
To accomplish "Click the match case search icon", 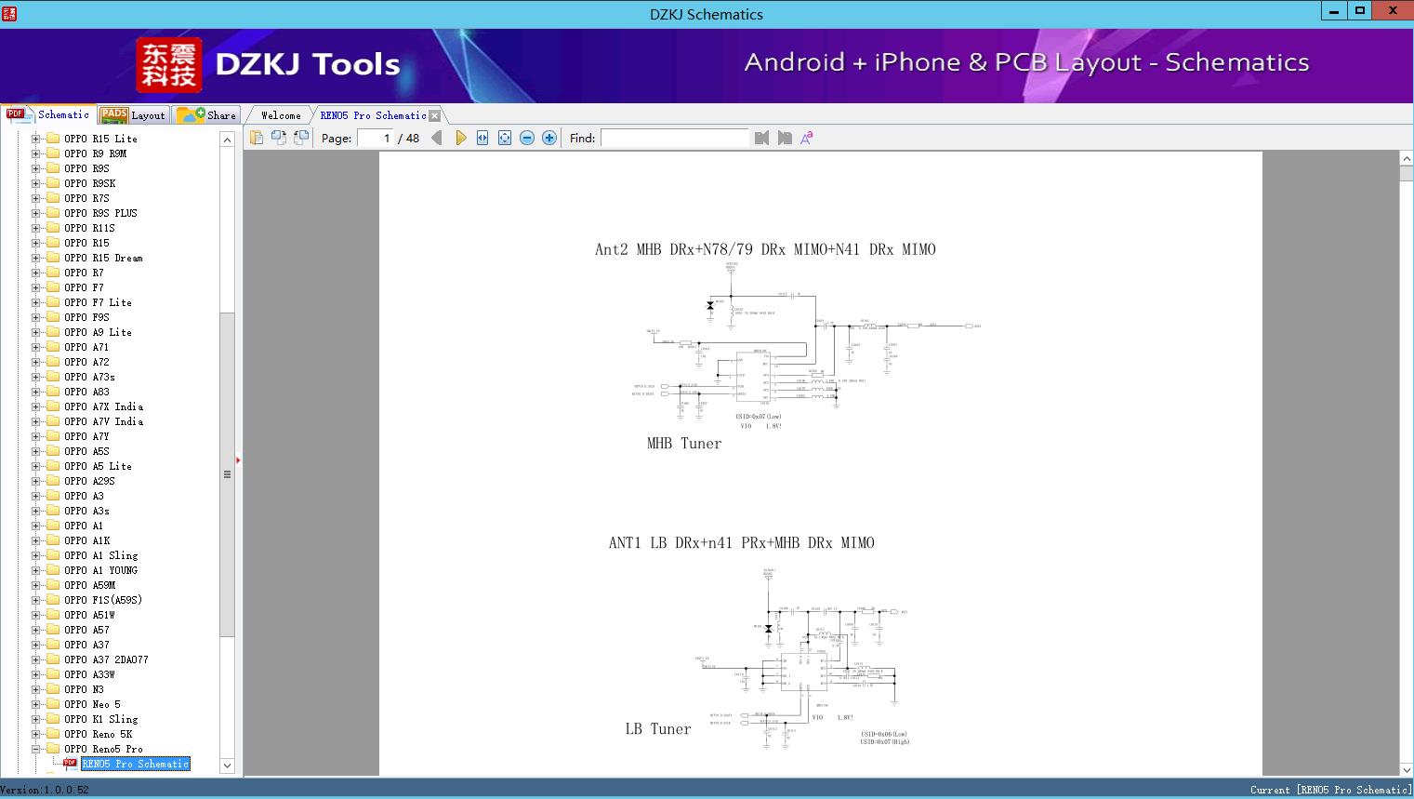I will click(807, 138).
